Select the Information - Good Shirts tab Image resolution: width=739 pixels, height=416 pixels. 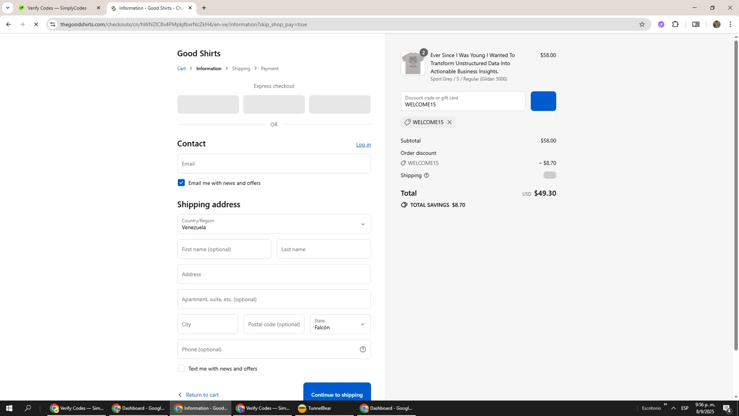pyautogui.click(x=150, y=8)
